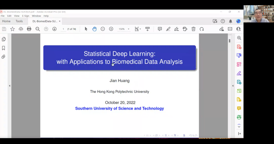Viewport: 274px width, 144px height.
Task: Open green Print Production tool icon
Action: 239,117
